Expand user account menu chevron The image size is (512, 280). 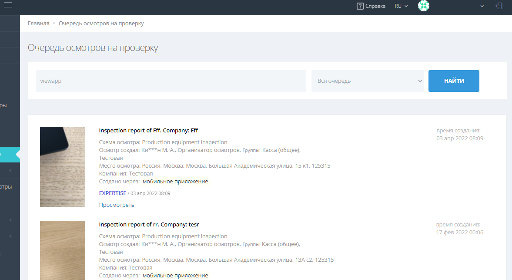tap(482, 6)
